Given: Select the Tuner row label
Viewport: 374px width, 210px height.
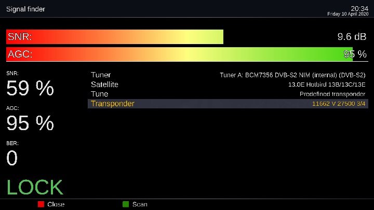Looking at the screenshot, I should point(101,75).
